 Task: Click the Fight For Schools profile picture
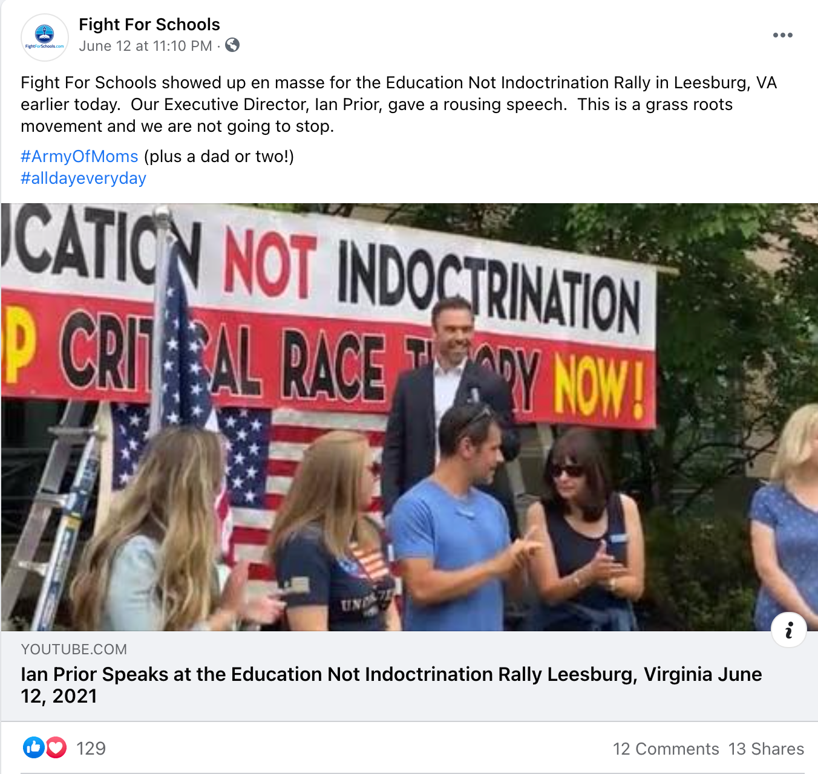(x=45, y=37)
